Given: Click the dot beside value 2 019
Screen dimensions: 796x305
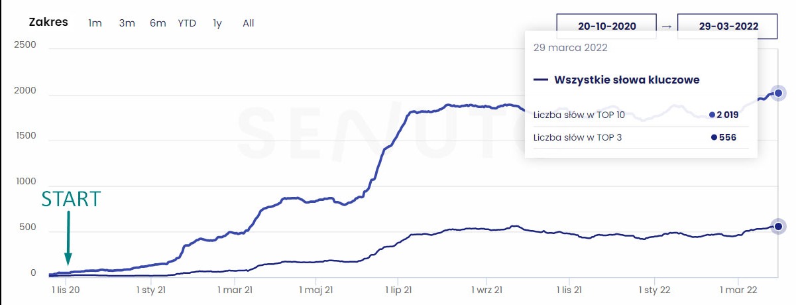Looking at the screenshot, I should tap(712, 115).
